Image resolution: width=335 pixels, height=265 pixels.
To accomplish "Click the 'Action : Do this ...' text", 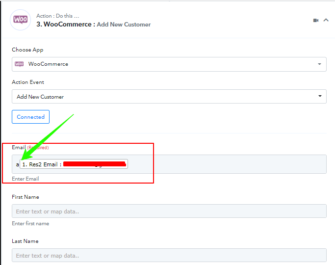I will (58, 16).
